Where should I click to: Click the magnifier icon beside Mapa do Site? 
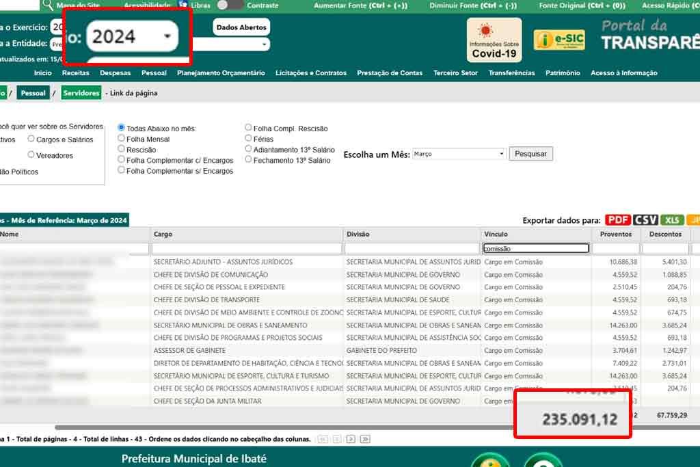click(x=47, y=5)
